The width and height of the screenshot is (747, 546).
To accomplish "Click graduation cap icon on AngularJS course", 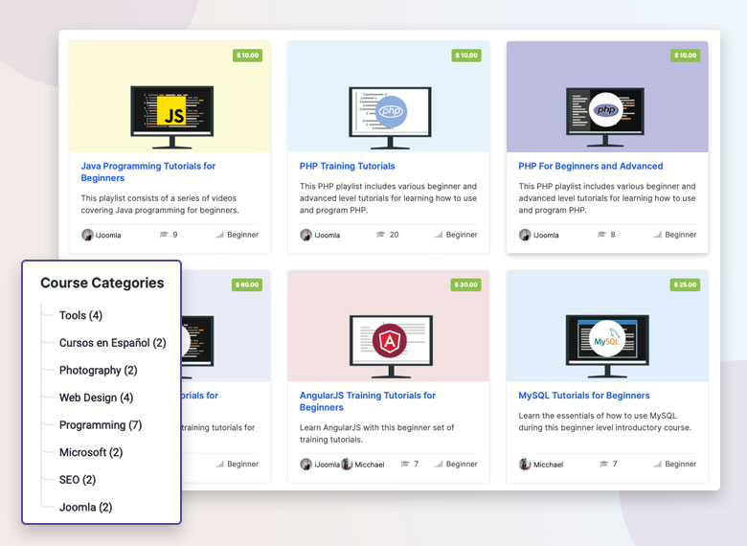I will (405, 464).
